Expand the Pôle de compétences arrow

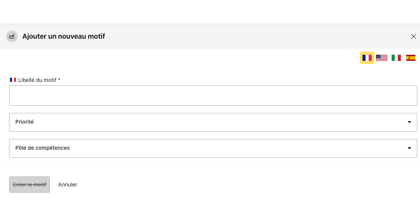[409, 148]
